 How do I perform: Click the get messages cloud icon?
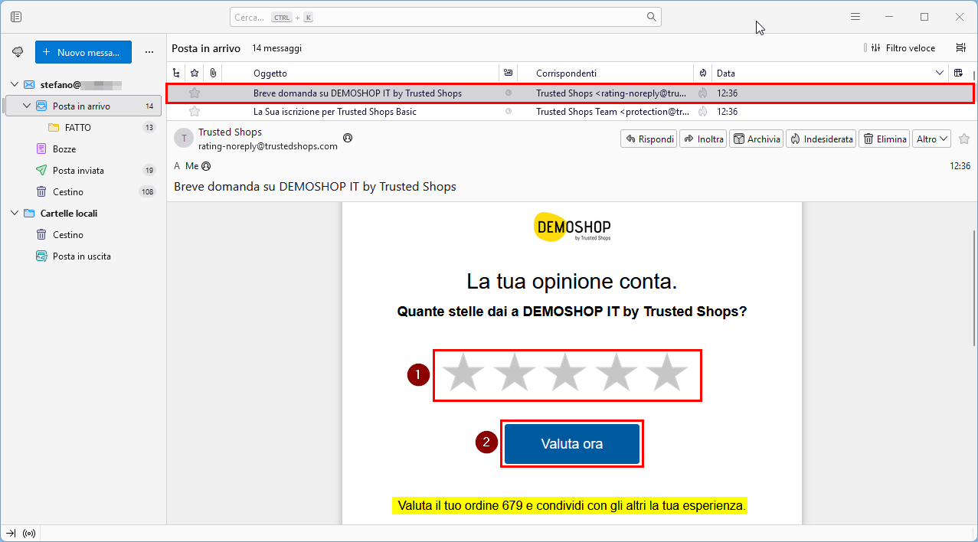18,52
